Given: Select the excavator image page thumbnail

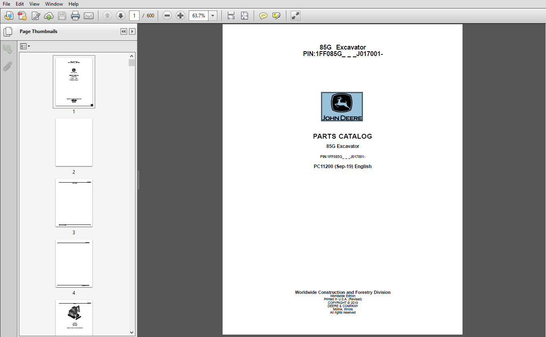Looking at the screenshot, I should click(74, 318).
